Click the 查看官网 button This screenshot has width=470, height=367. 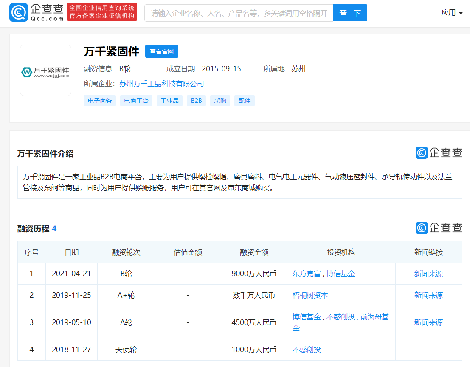pyautogui.click(x=162, y=51)
